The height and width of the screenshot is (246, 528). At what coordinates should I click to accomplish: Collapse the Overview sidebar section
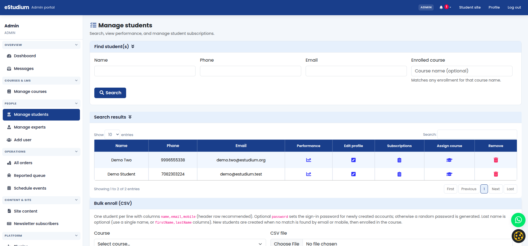pyautogui.click(x=41, y=45)
